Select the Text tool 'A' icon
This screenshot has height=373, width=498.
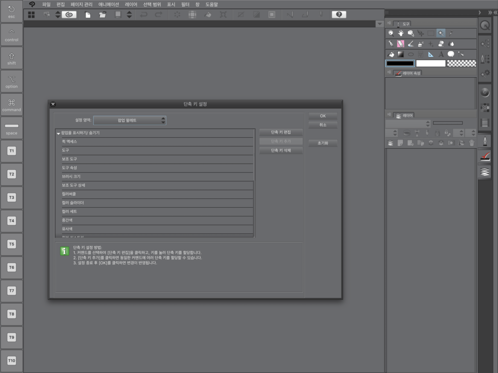(x=441, y=54)
